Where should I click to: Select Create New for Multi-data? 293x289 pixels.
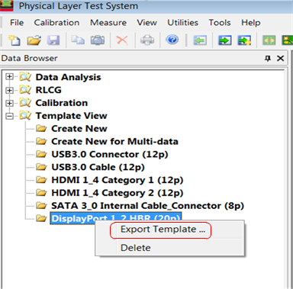[x=114, y=141]
